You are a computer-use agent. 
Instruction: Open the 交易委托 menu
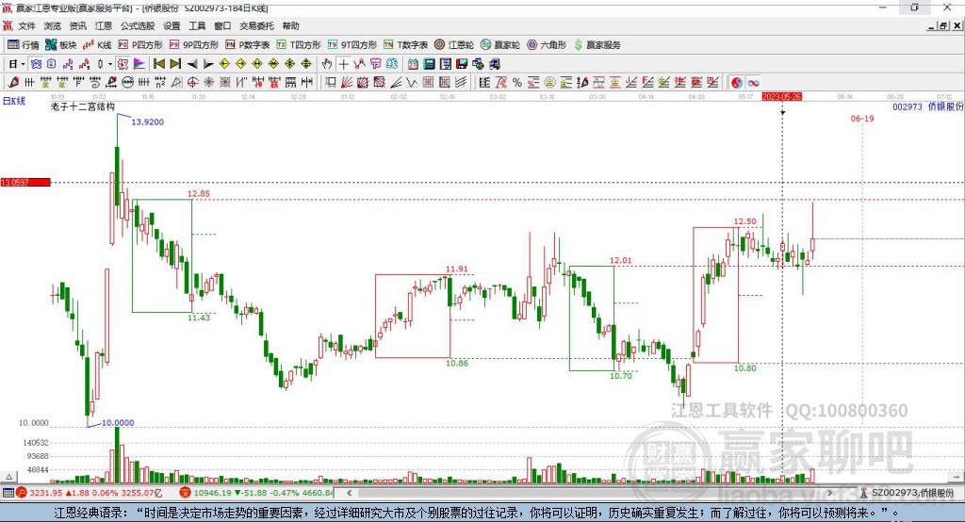tap(256, 25)
